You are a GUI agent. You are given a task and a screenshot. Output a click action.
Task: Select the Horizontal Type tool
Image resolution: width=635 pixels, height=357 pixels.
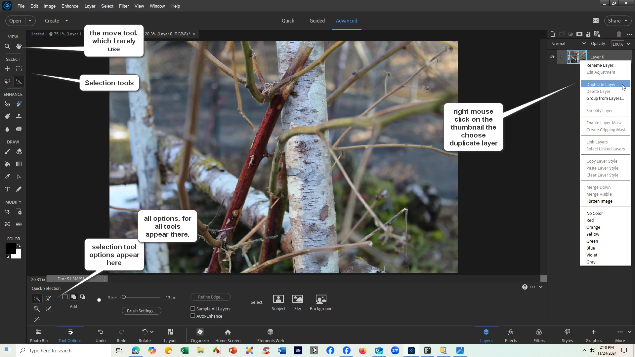point(7,189)
